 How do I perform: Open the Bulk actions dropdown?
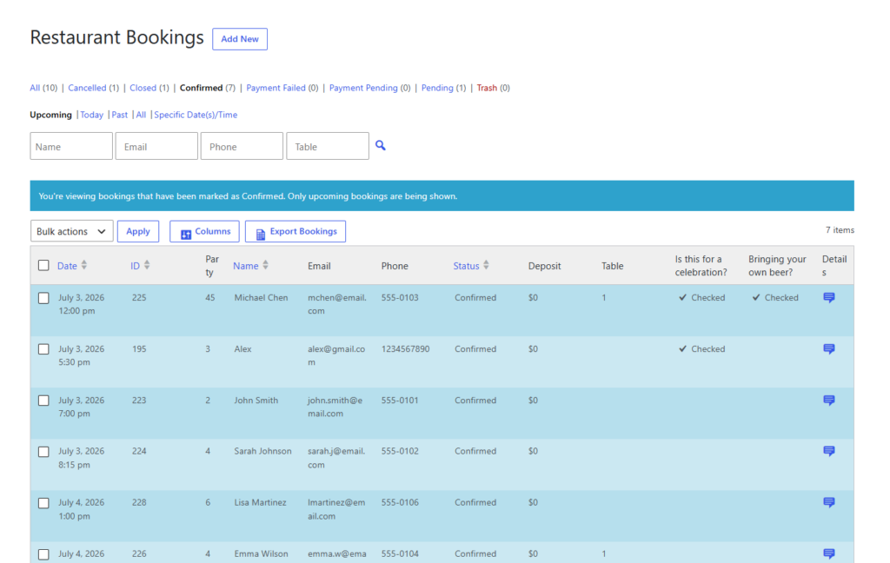click(71, 231)
